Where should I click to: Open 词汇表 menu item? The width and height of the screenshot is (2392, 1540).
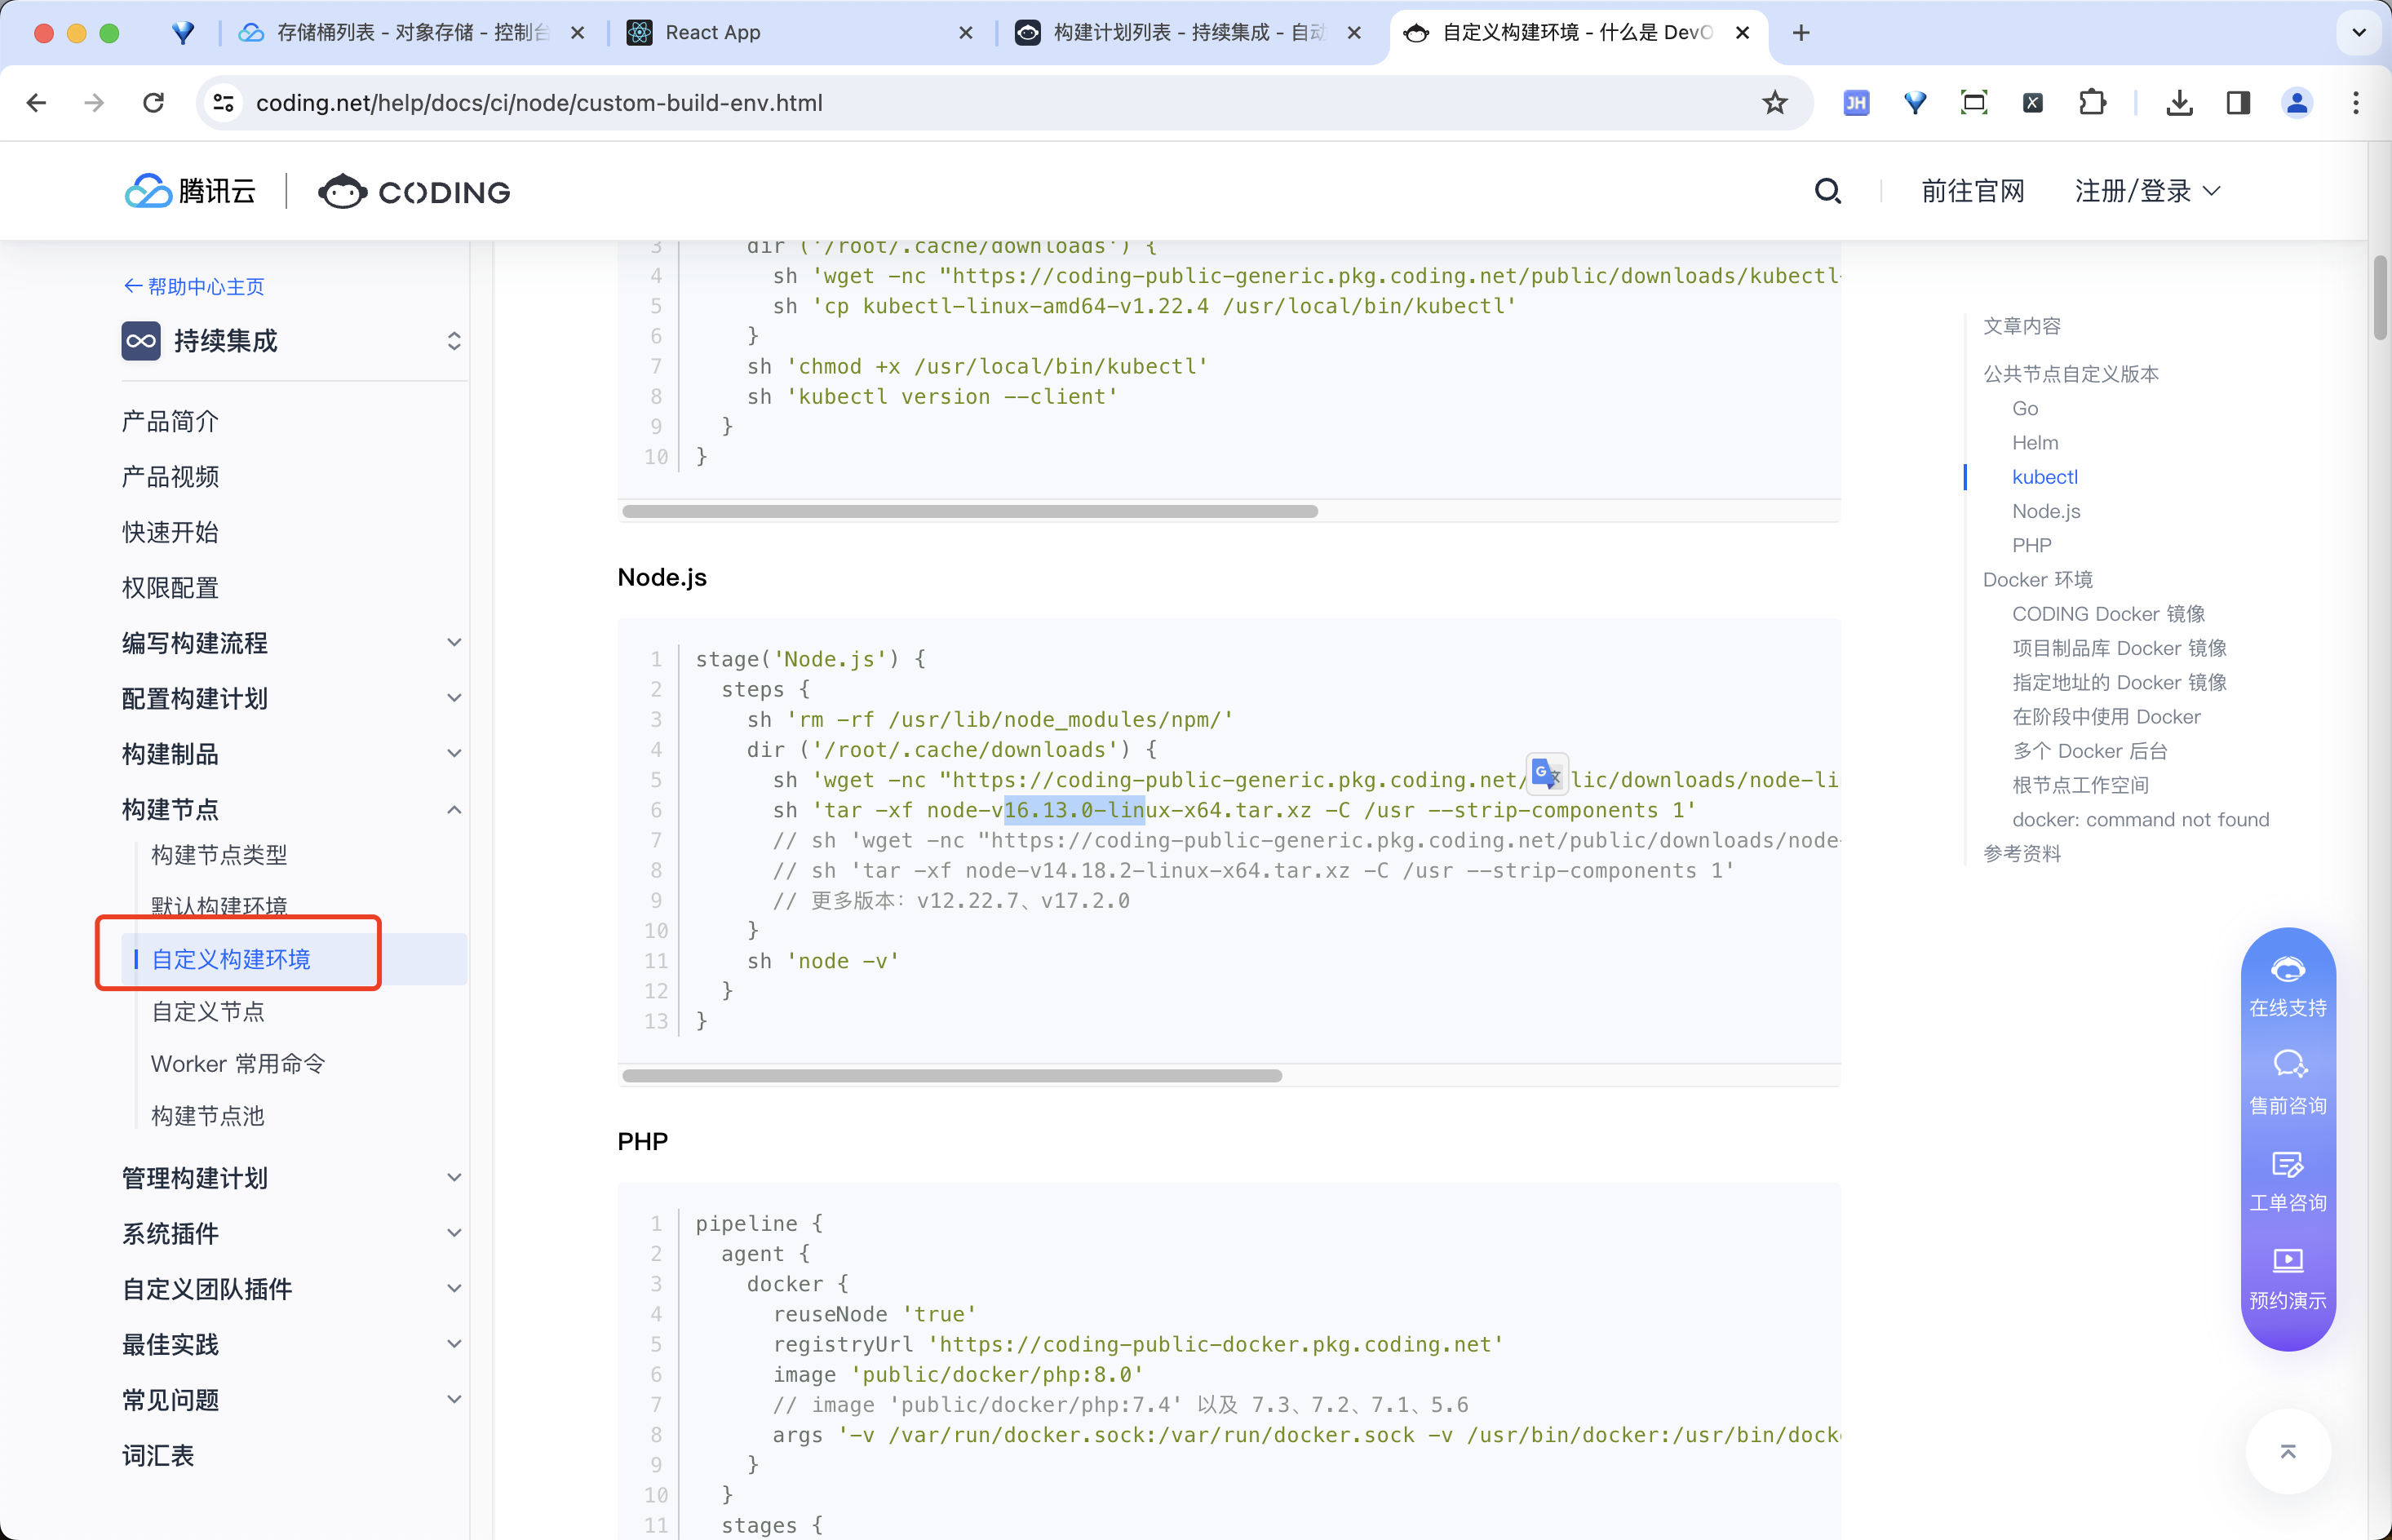(158, 1455)
